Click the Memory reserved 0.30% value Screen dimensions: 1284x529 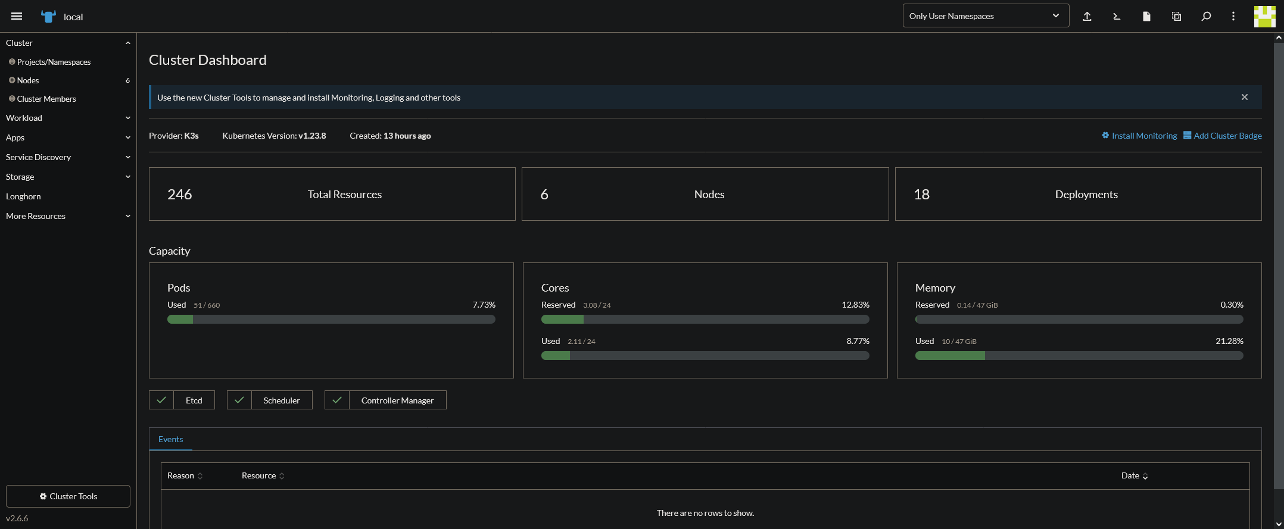[x=1232, y=305]
